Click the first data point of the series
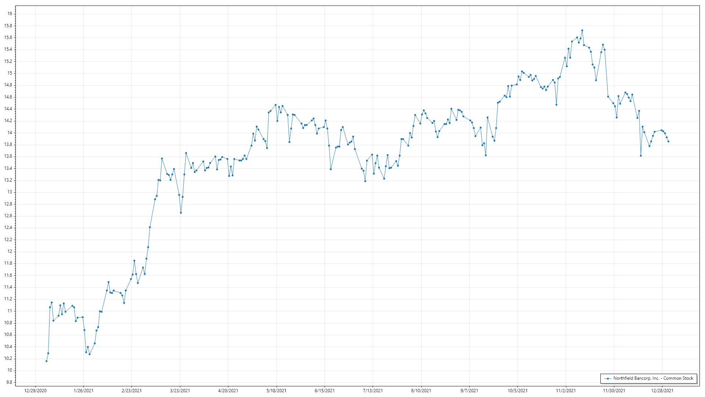The height and width of the screenshot is (397, 705). click(x=46, y=361)
